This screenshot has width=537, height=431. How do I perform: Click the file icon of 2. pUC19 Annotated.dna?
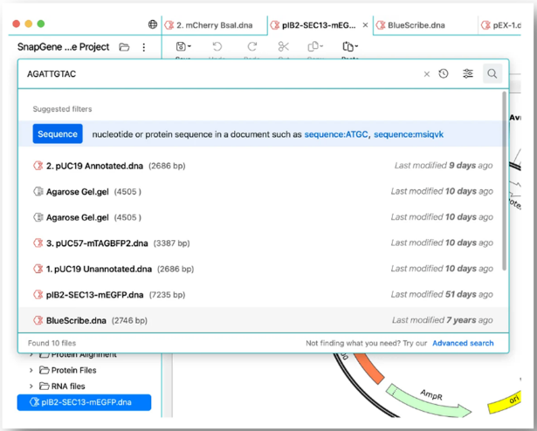pyautogui.click(x=38, y=166)
